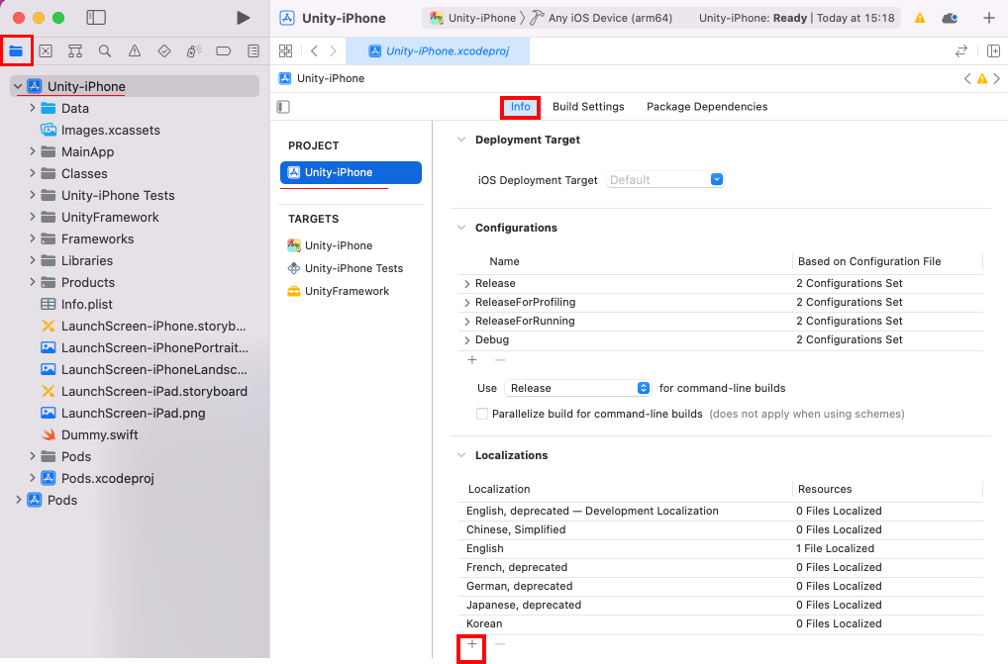
Task: Enable Parallelize build for command-line builds
Action: pos(481,414)
